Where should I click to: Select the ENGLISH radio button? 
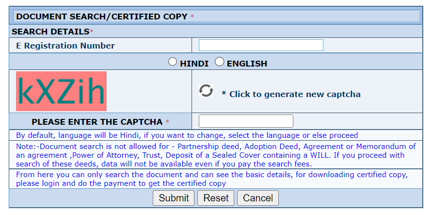pyautogui.click(x=220, y=62)
